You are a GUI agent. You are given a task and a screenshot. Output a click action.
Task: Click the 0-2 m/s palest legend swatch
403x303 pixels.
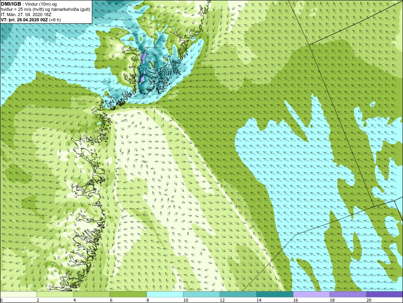18,294
